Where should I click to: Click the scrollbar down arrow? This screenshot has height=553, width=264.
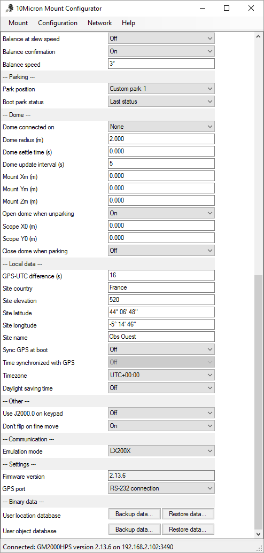[258, 534]
